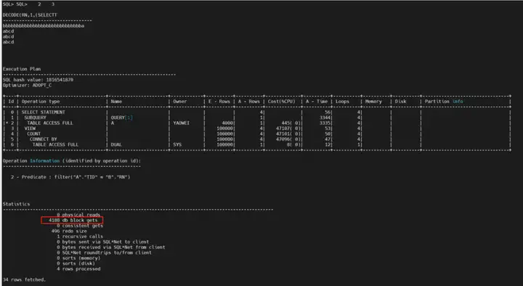Viewport: 523px width, 286px height.
Task: Click 'bytes received via SQL*Net from client' line
Action: tap(111, 248)
